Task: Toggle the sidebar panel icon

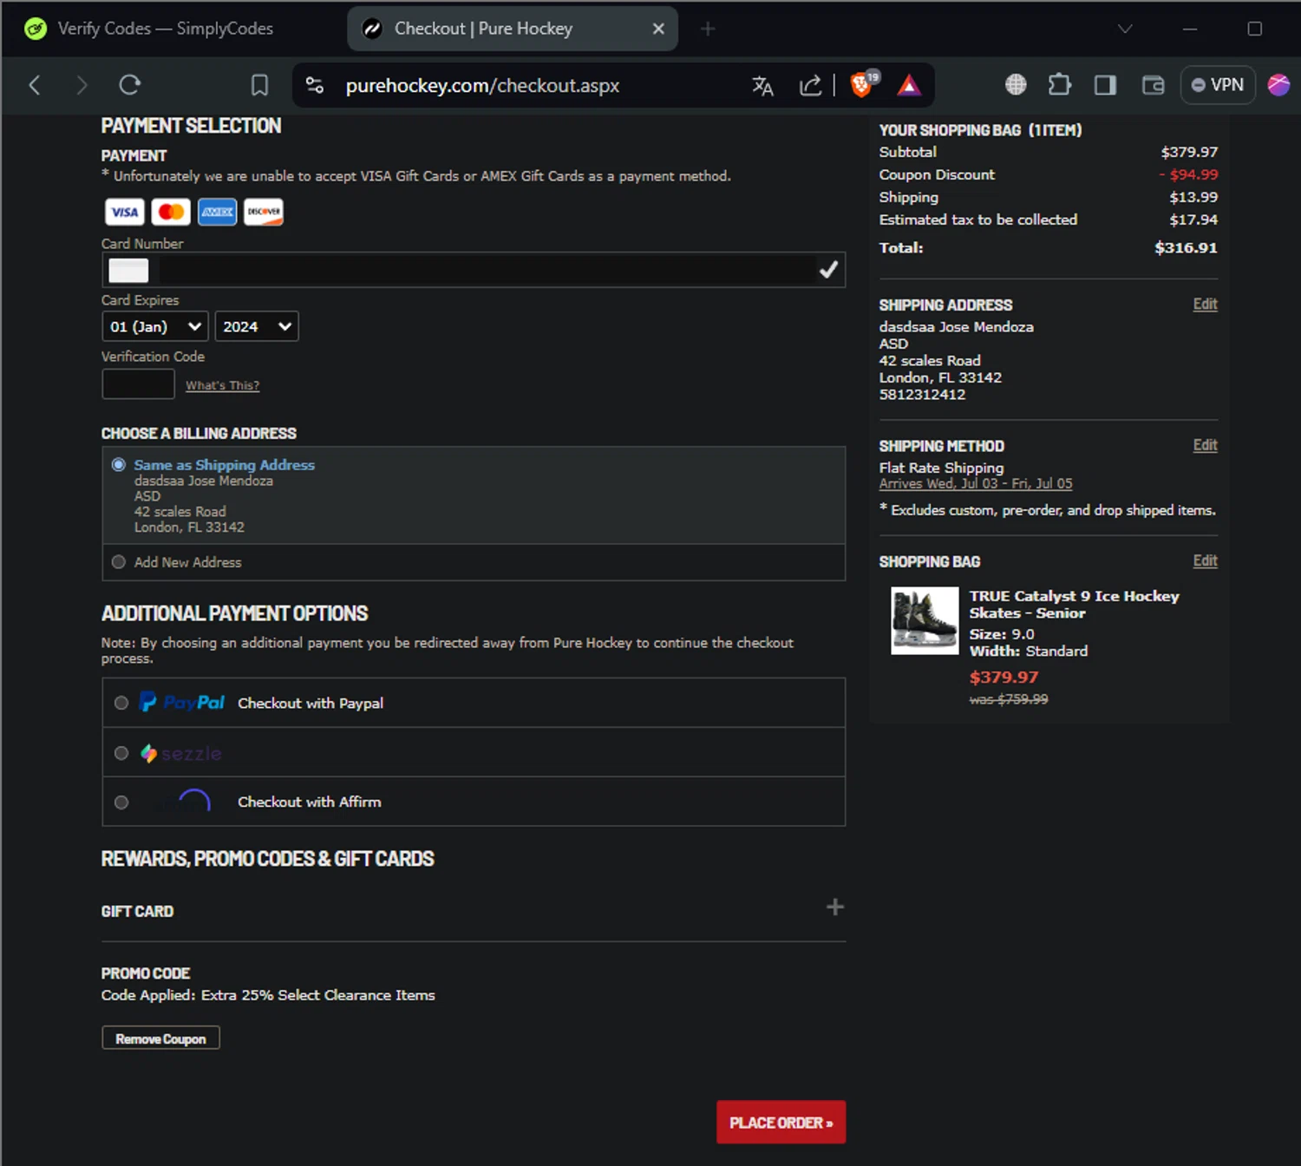Action: click(1105, 84)
